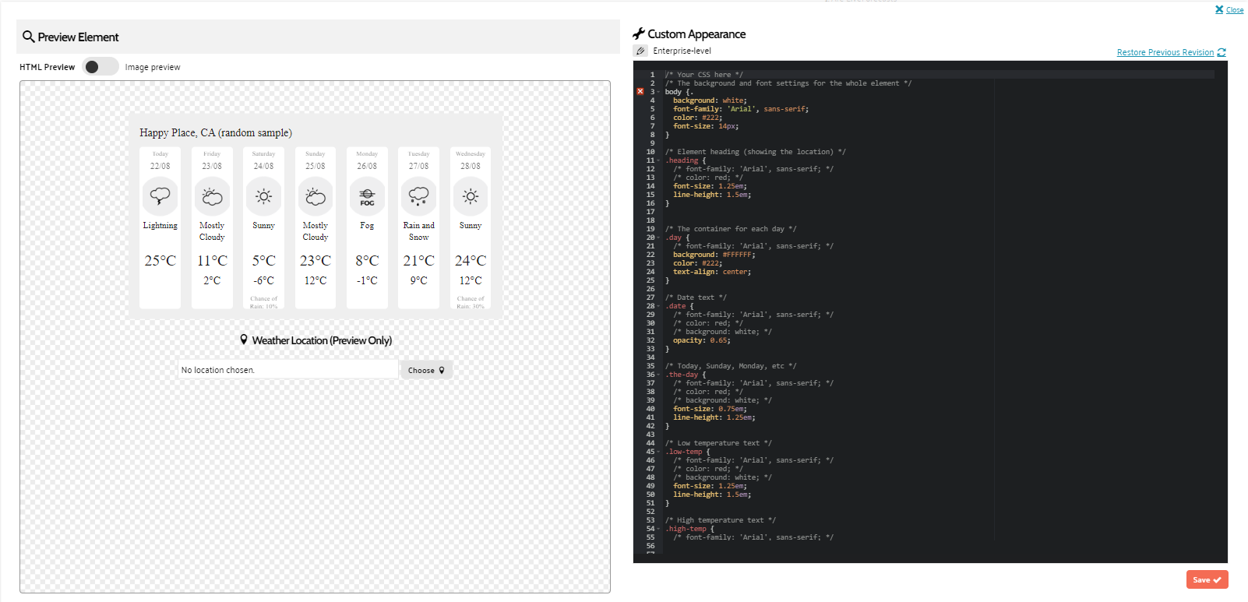Close the custom appearance editor

[x=1229, y=10]
